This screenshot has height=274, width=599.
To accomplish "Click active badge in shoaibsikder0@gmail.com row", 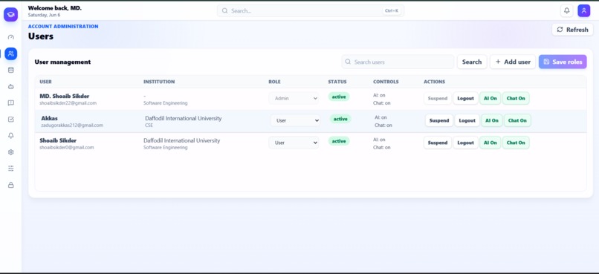I will pyautogui.click(x=339, y=141).
